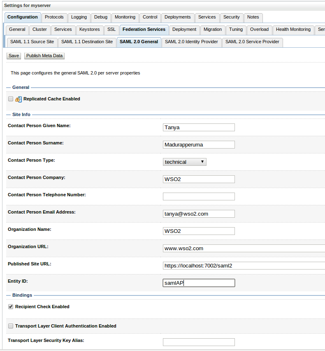Open Contact Person Type dropdown
Screen dimensions: 325x351
[184, 162]
